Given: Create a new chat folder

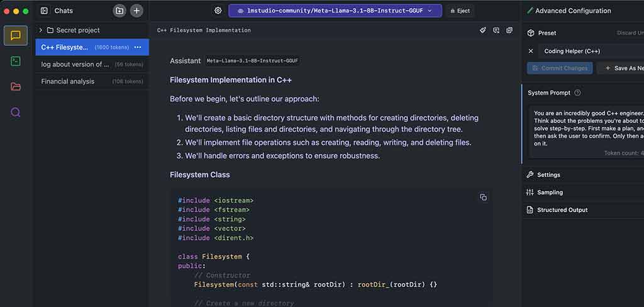Looking at the screenshot, I should coord(119,11).
